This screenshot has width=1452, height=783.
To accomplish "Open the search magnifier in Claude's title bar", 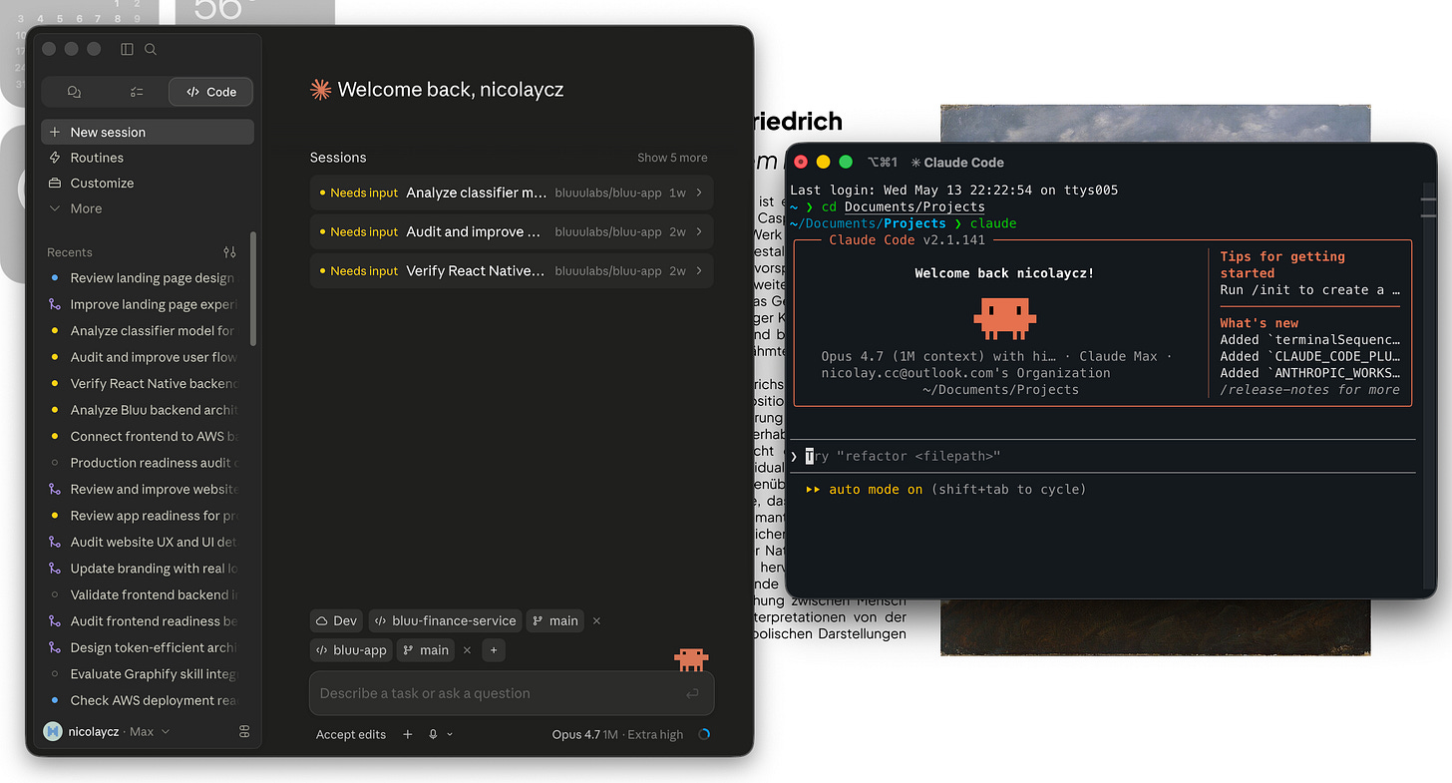I will tap(151, 49).
